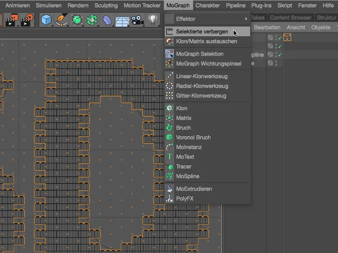Open the Ansicht menu in object manager
The width and height of the screenshot is (338, 253).
tap(296, 27)
